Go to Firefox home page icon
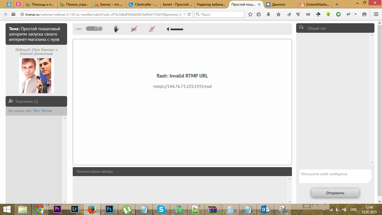This screenshot has height=215, width=382. pos(278,14)
